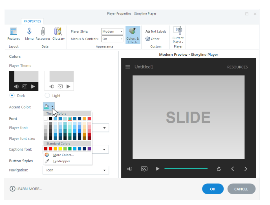Toggle the Colors & Effects panel
This screenshot has height=205, width=270.
132,35
